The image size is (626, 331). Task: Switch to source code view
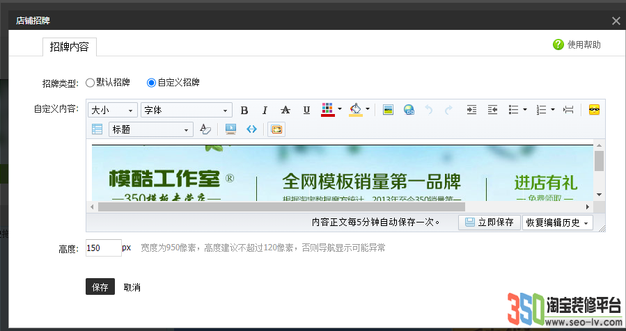[251, 129]
